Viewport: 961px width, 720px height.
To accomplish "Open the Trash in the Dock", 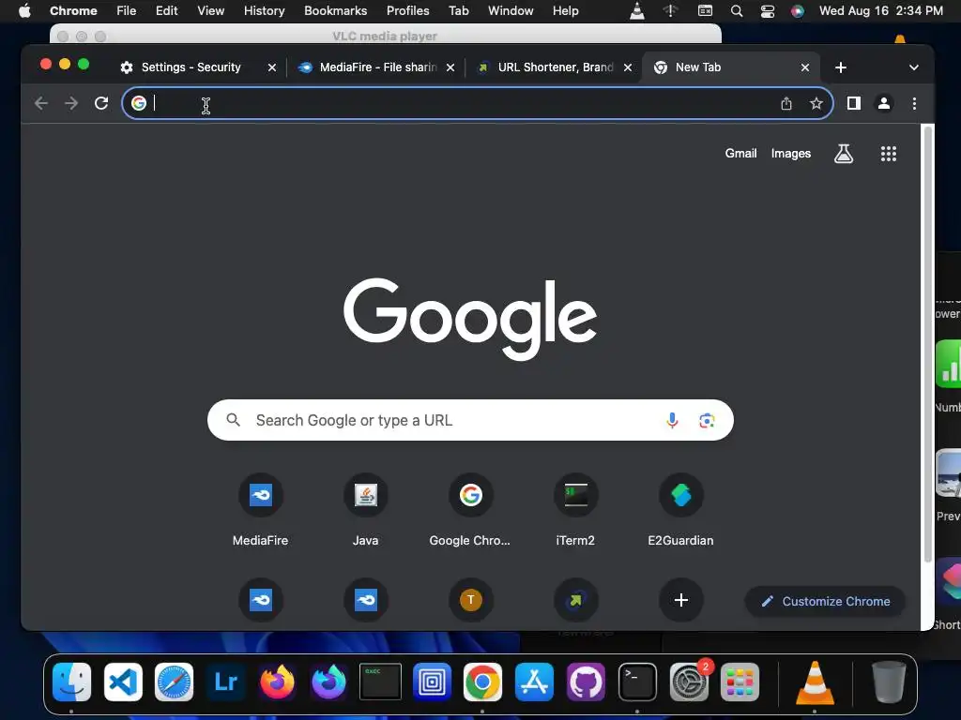I will pyautogui.click(x=889, y=682).
